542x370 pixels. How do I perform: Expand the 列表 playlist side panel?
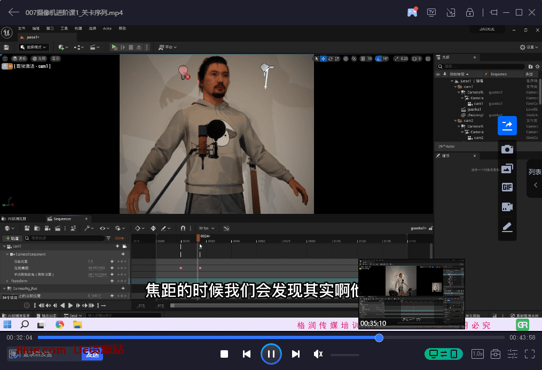coord(535,179)
